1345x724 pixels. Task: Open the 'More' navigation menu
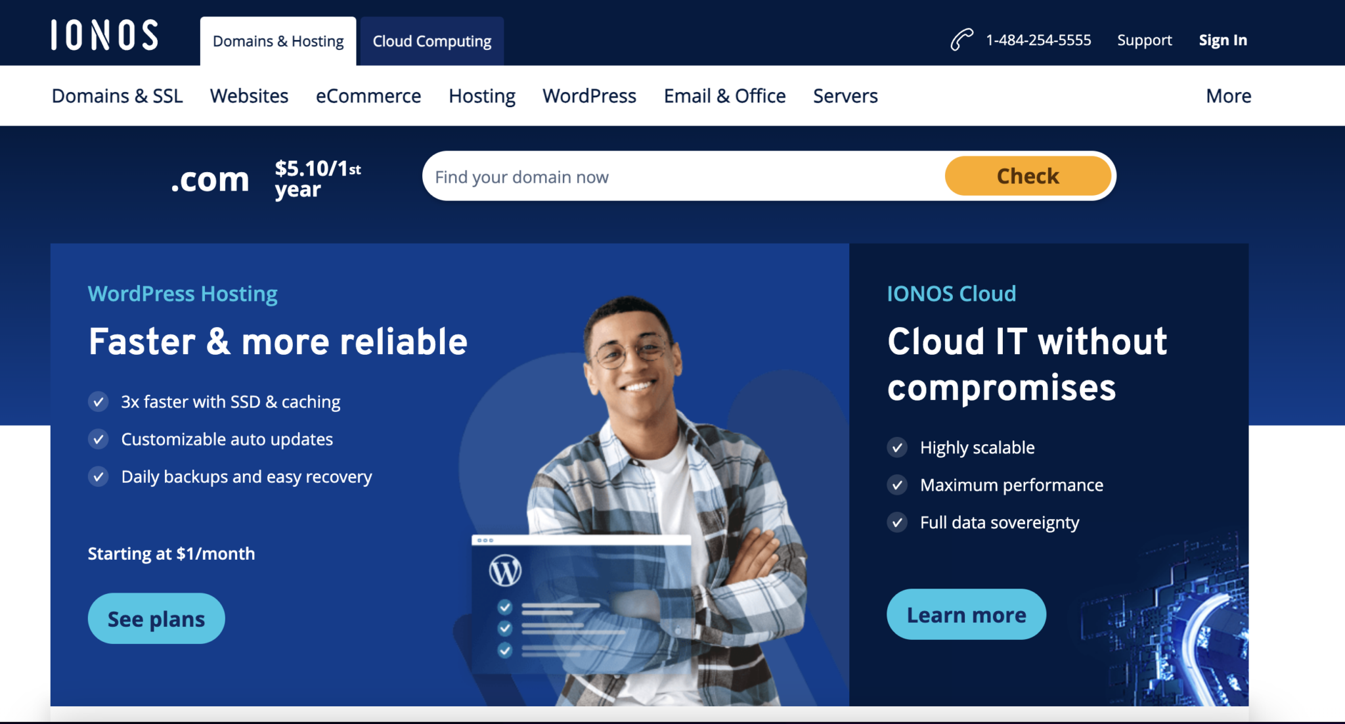pos(1227,96)
